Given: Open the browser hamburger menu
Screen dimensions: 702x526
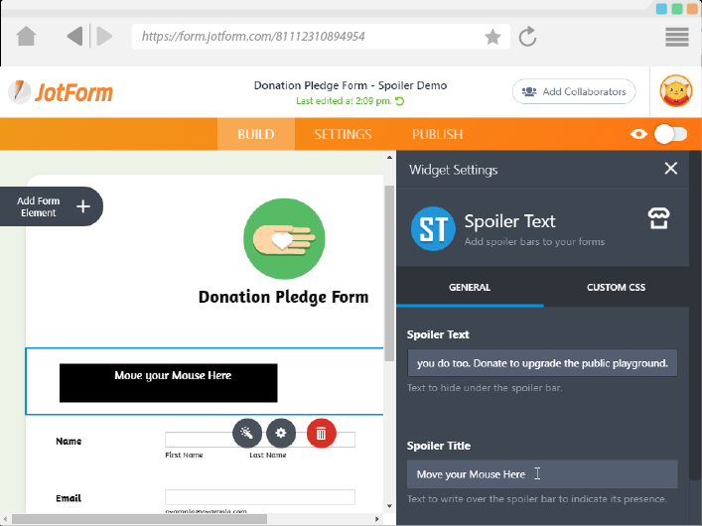Looking at the screenshot, I should 677,37.
